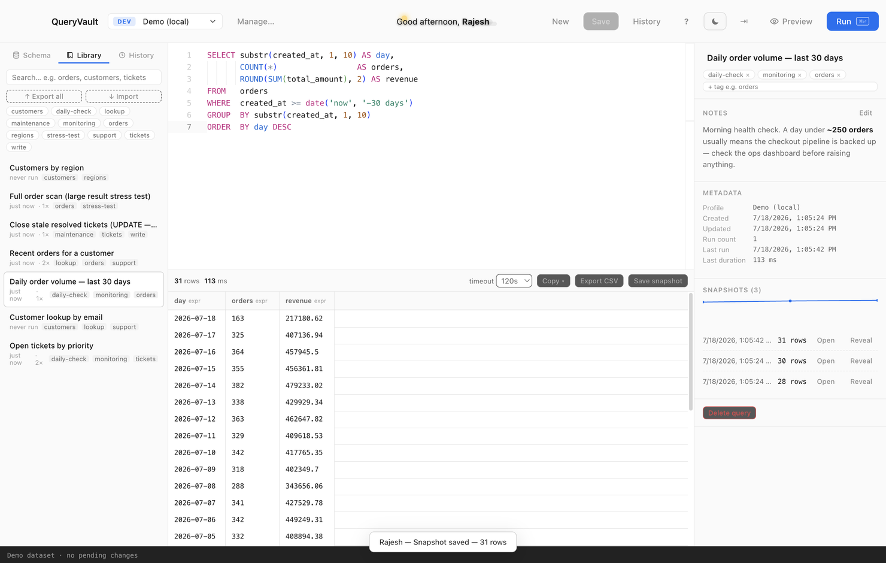
Task: Click the Save button
Action: pos(600,22)
